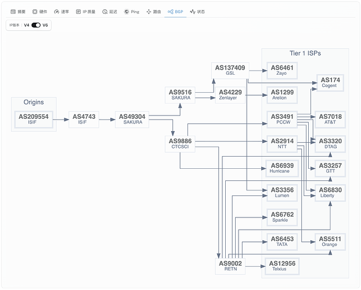Click the 摘要 tab's summary icon
The image size is (361, 290).
(13, 12)
